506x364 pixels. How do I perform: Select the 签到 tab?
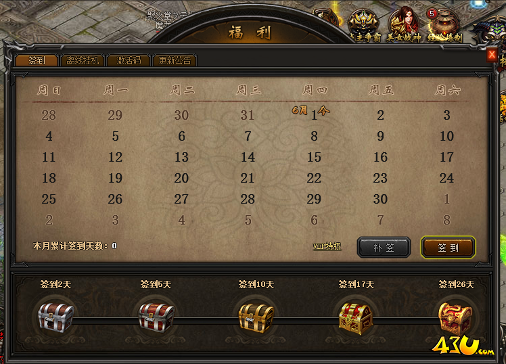tap(37, 60)
